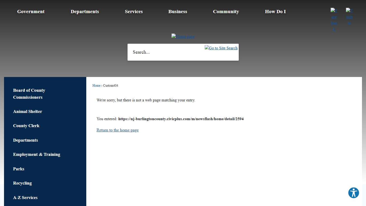Open the Government navigation menu
366x206 pixels.
click(x=31, y=12)
